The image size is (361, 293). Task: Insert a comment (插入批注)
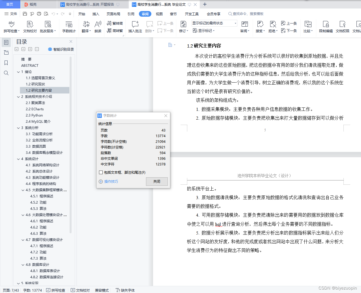point(135,27)
